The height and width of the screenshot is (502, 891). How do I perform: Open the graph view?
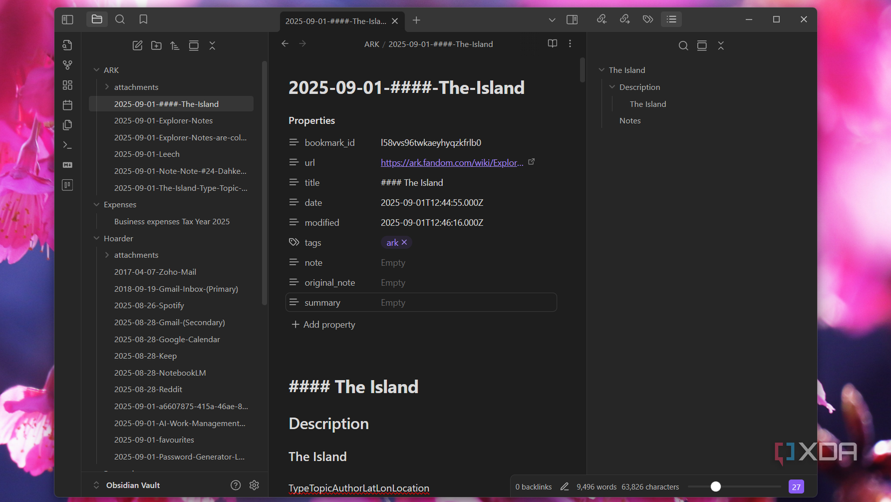(67, 64)
